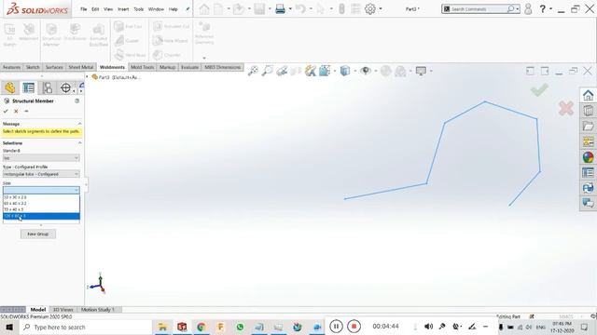Open the Design Library task pane icon
597x335 pixels.
click(588, 111)
